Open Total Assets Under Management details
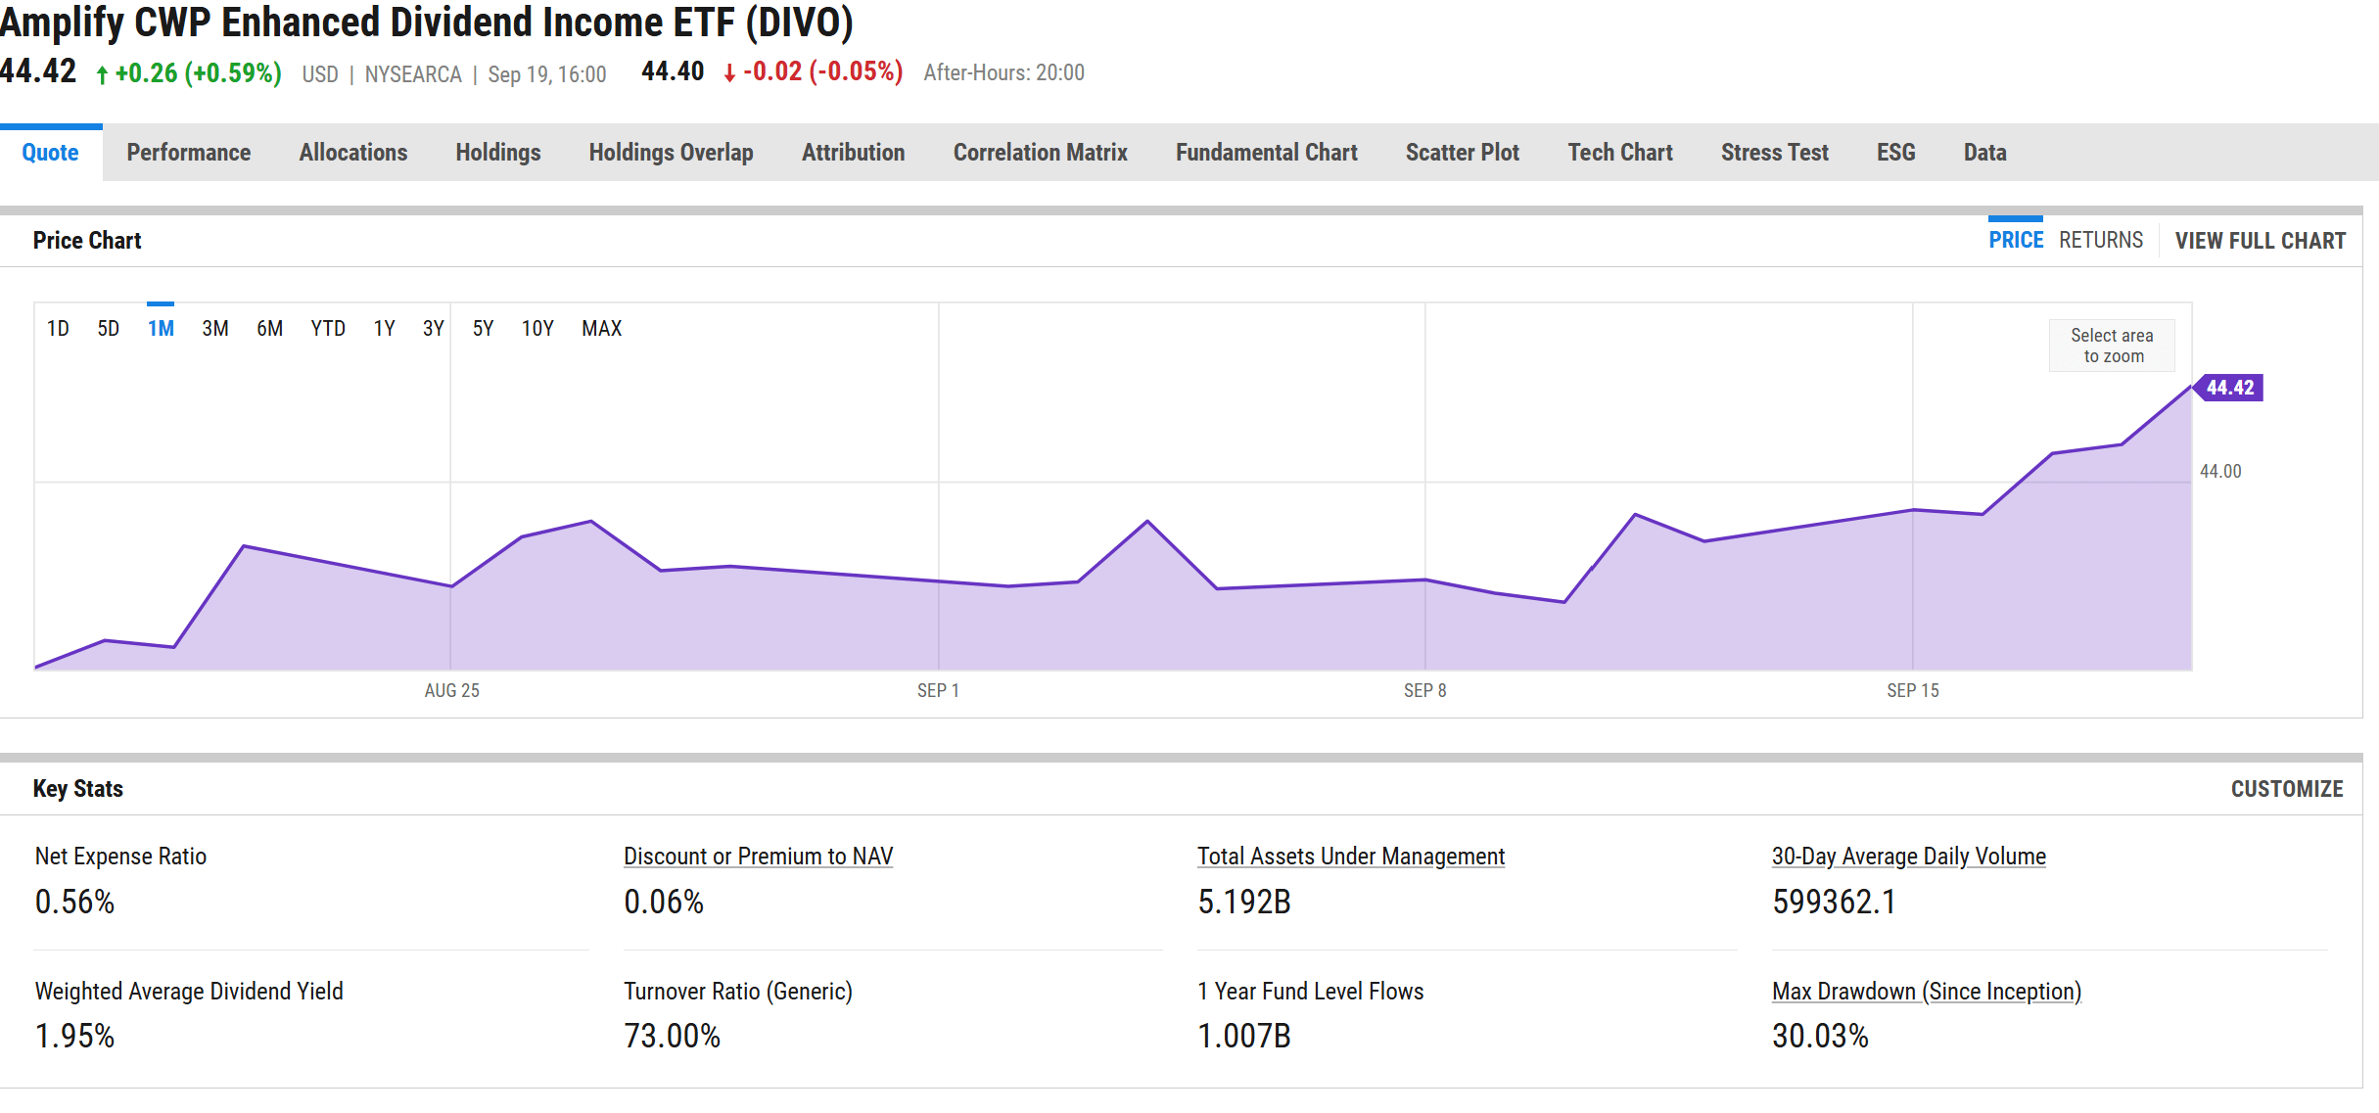 (1351, 856)
